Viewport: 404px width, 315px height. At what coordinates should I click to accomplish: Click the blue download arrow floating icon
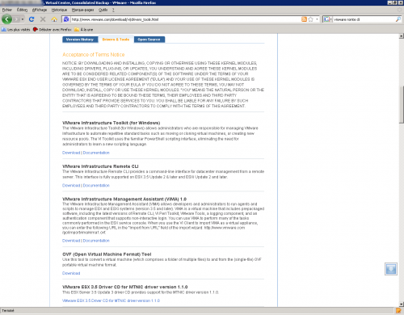(391, 269)
